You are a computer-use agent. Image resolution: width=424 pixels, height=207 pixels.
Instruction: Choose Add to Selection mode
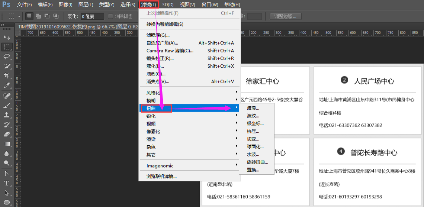[x=38, y=16]
